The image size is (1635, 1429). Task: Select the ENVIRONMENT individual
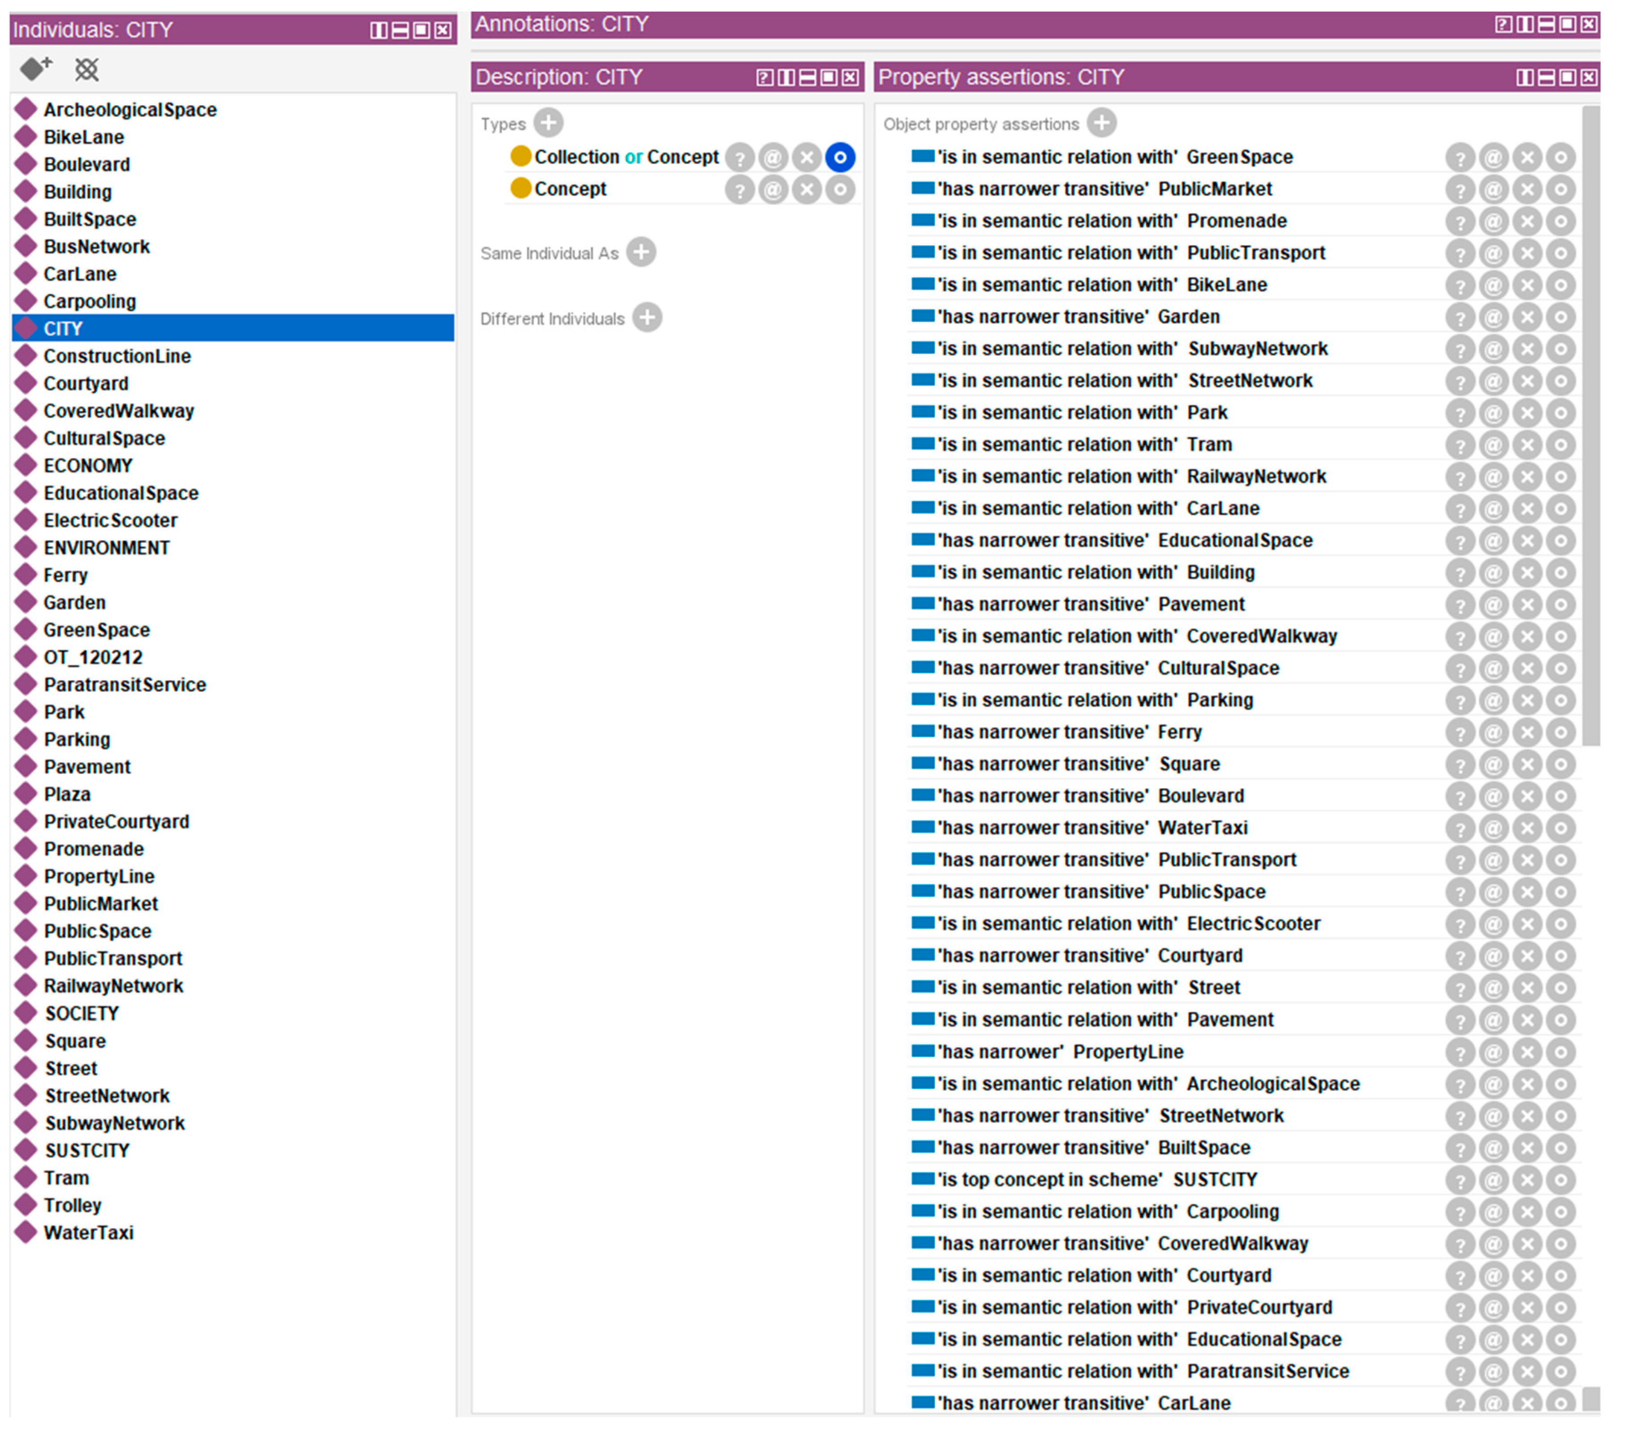[106, 548]
